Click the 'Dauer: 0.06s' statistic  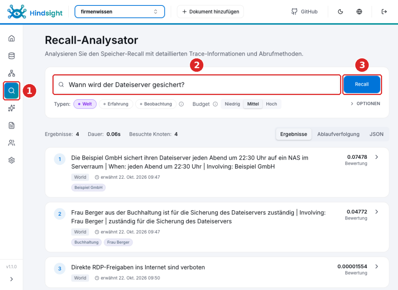tap(104, 134)
